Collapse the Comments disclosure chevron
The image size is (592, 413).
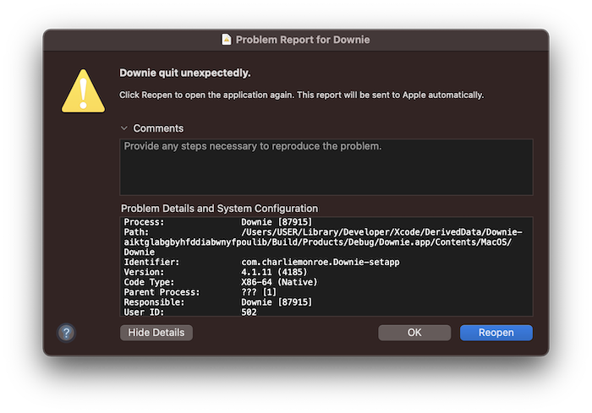123,128
